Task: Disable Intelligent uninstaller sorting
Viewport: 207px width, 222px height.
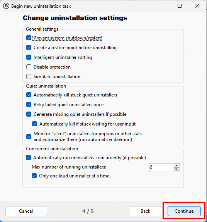Action: (x=29, y=57)
